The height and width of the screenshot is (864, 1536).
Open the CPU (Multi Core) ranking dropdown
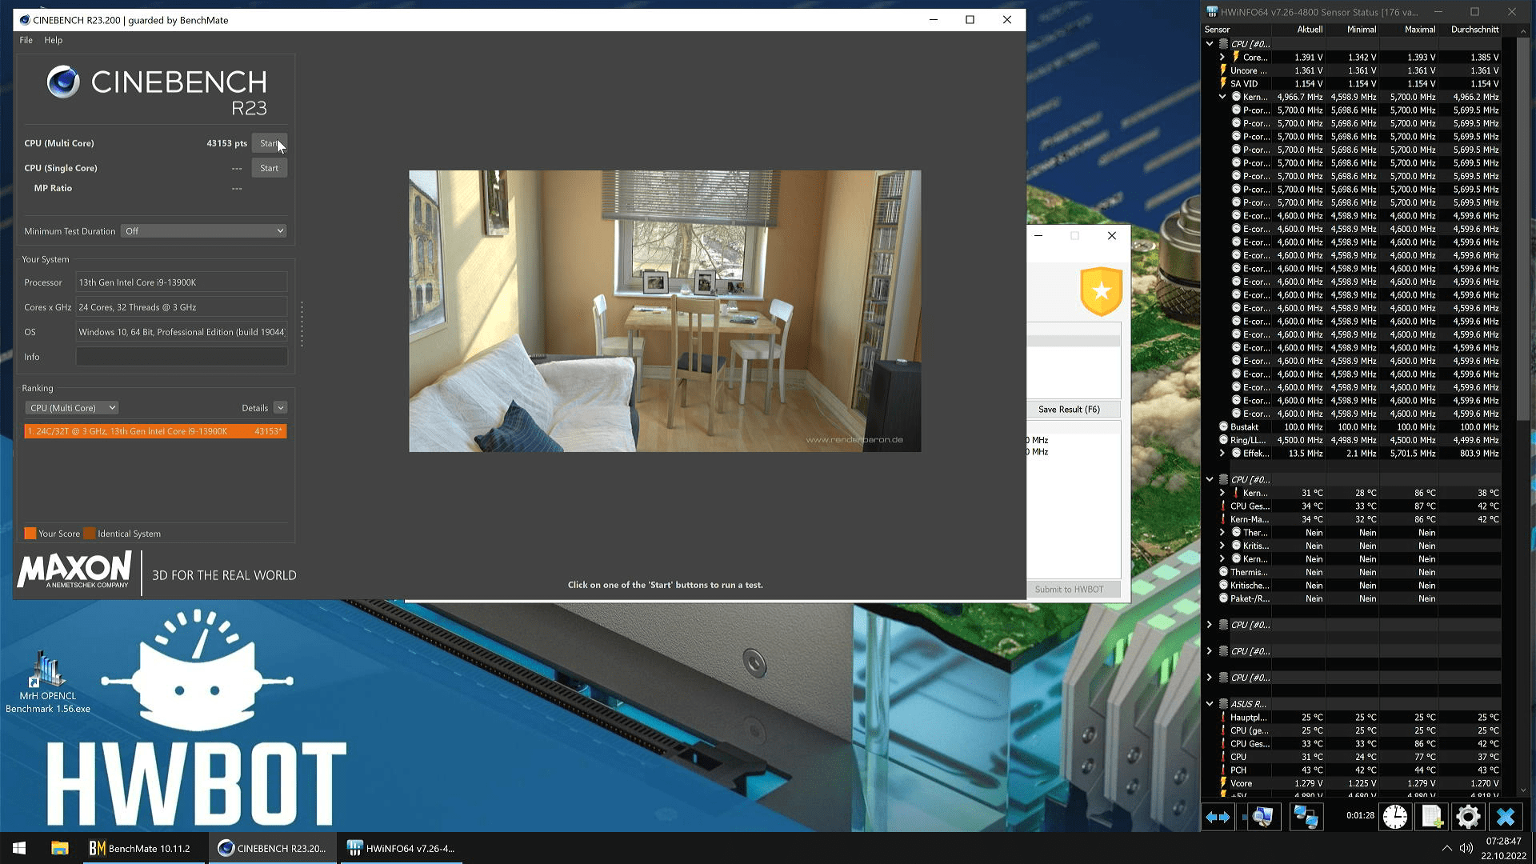[71, 408]
